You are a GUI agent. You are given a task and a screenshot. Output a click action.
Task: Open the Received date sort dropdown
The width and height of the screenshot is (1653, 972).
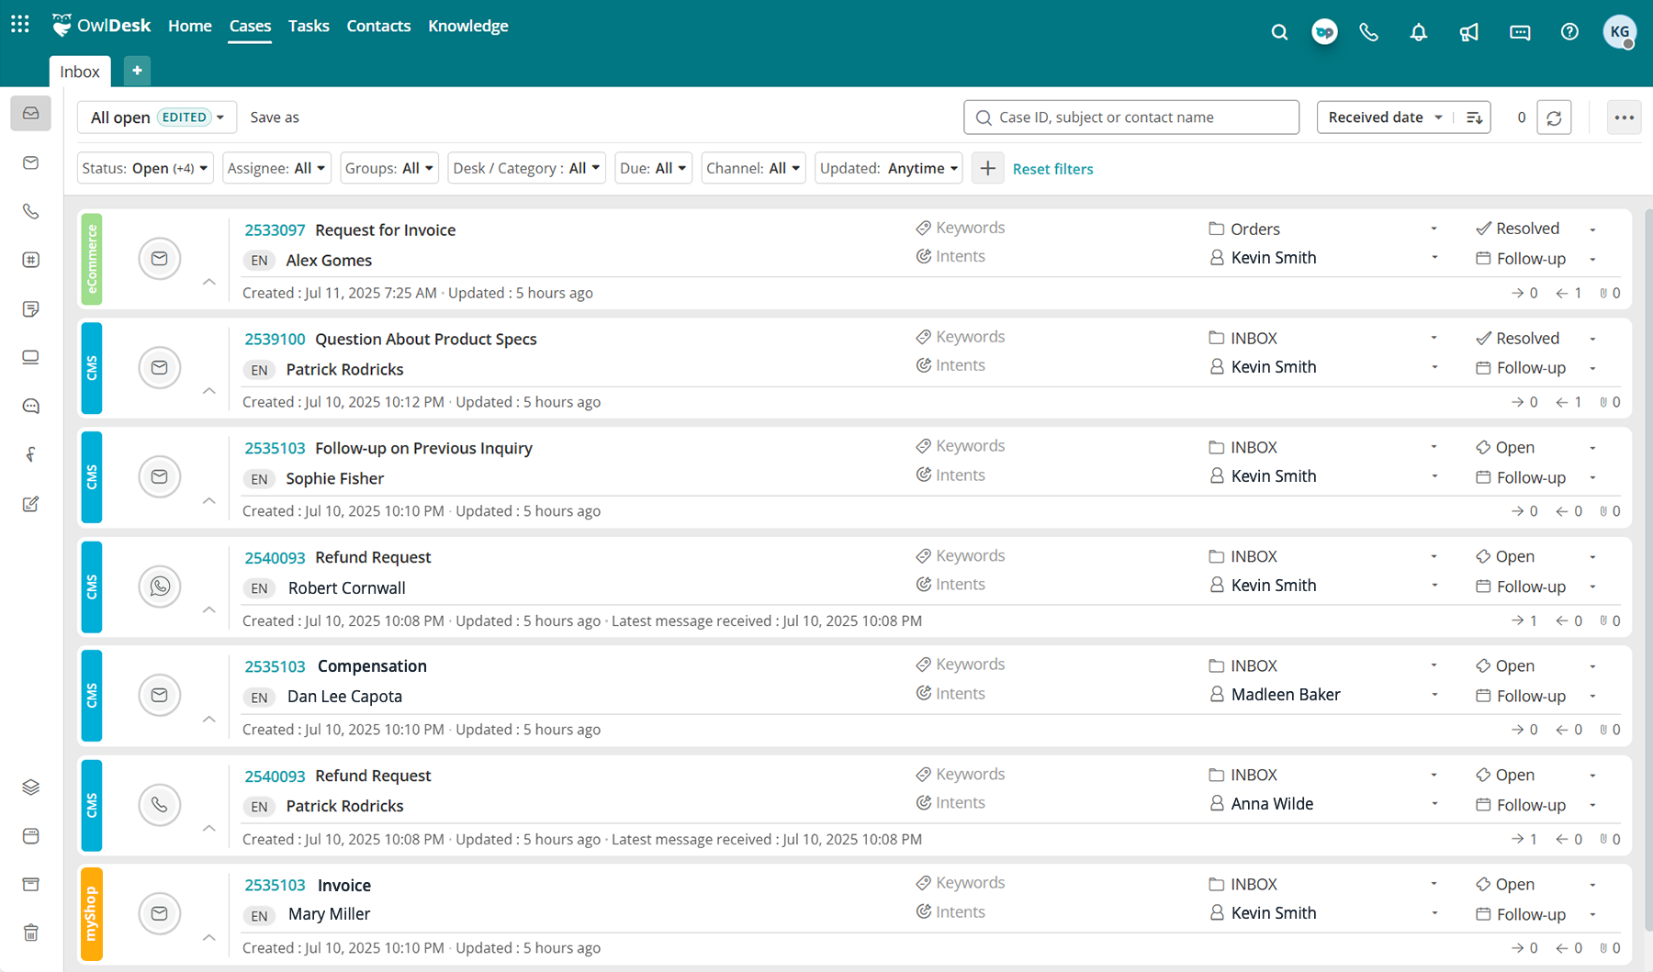click(1384, 117)
